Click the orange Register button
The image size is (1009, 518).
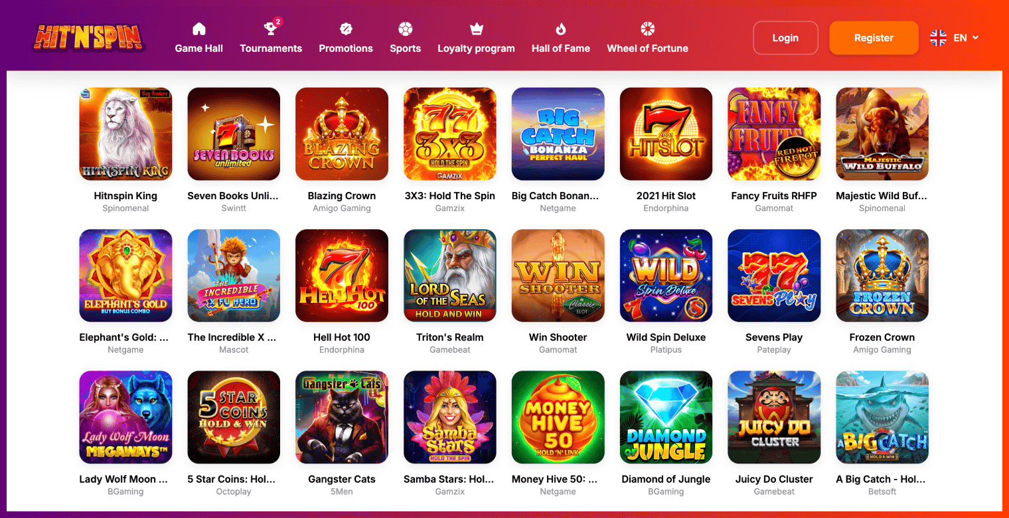(874, 38)
